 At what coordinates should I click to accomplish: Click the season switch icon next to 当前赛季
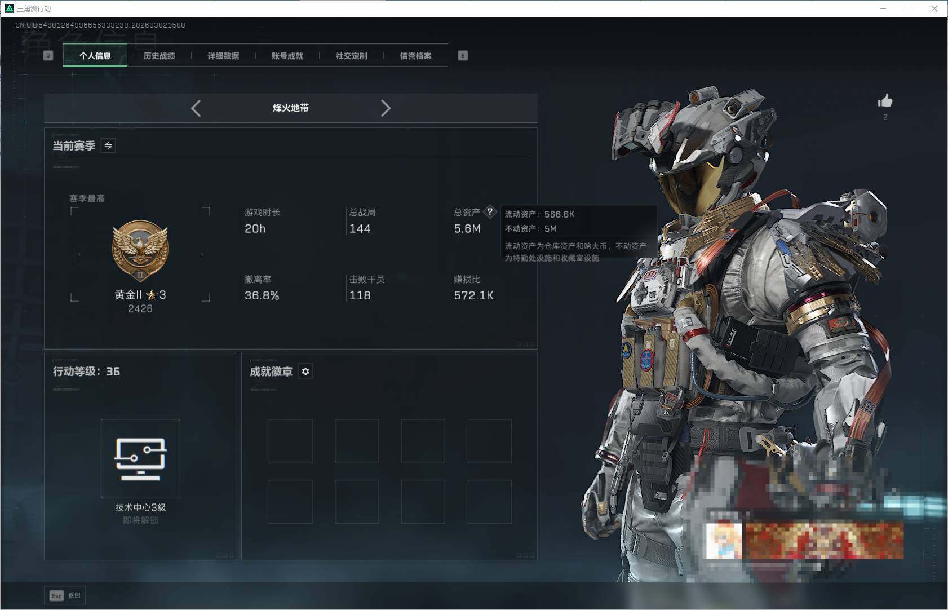point(108,145)
